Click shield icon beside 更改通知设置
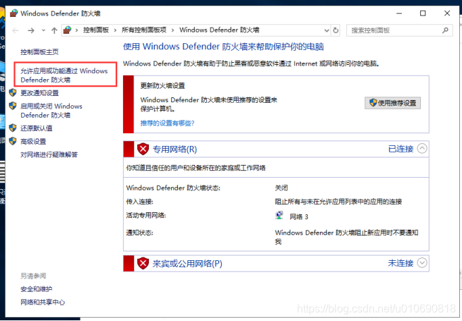The width and height of the screenshot is (462, 321). pyautogui.click(x=13, y=93)
